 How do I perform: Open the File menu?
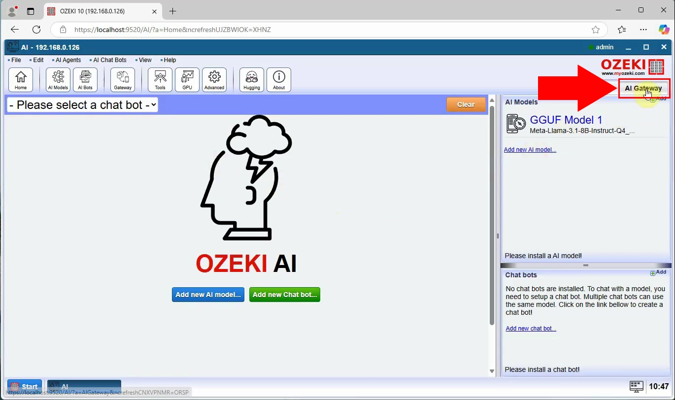[x=15, y=60]
